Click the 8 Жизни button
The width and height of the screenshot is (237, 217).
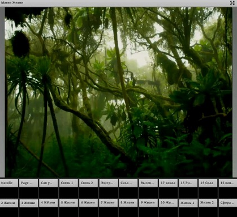coord(128,203)
